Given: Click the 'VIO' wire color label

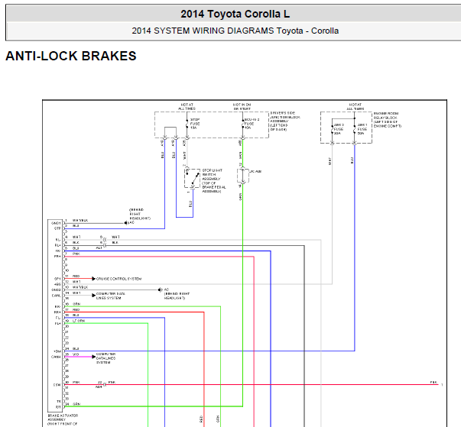Looking at the screenshot, I should (76, 354).
